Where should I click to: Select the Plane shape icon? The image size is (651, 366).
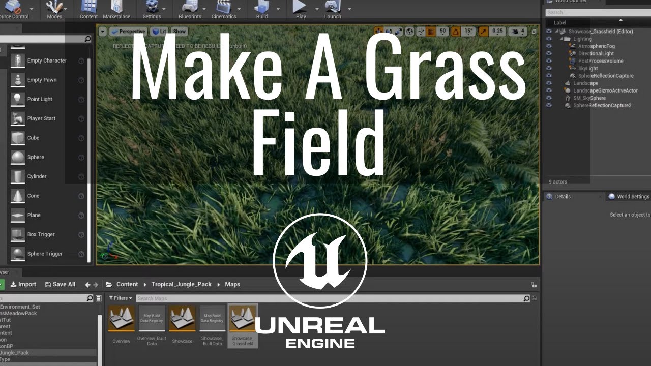pos(18,215)
